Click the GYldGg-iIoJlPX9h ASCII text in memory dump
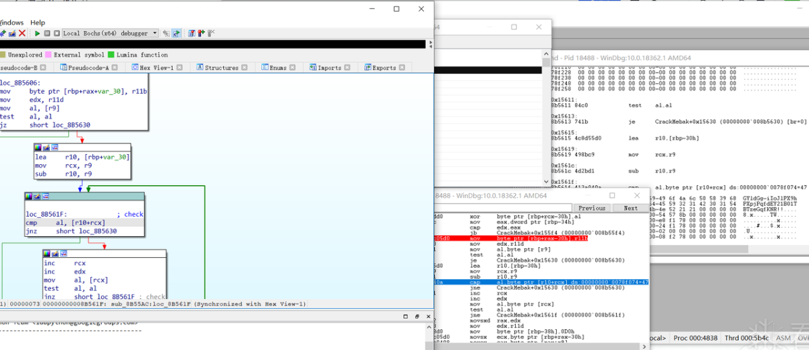The image size is (809, 350). click(769, 199)
